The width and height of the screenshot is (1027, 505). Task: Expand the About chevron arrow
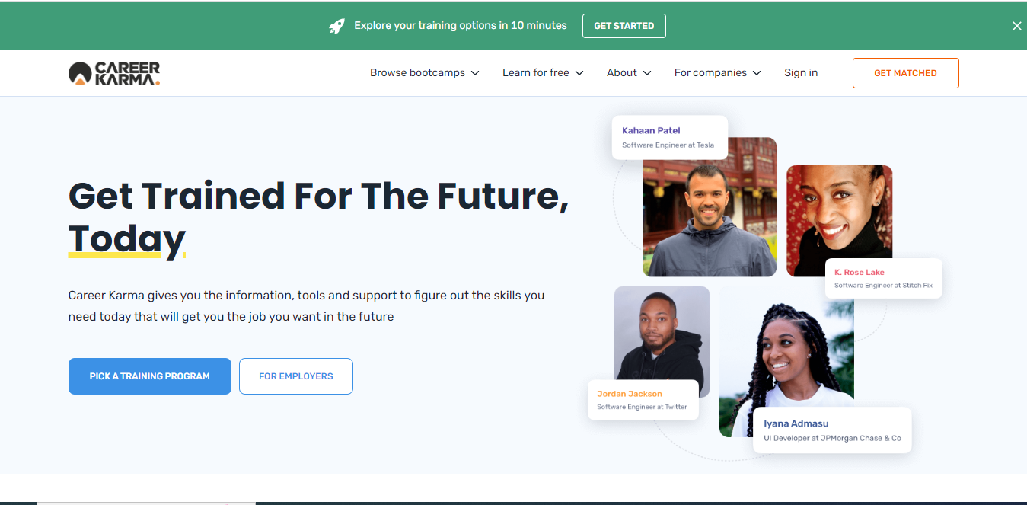(647, 73)
